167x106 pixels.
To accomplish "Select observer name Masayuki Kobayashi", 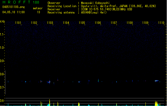I will click(x=95, y=3).
